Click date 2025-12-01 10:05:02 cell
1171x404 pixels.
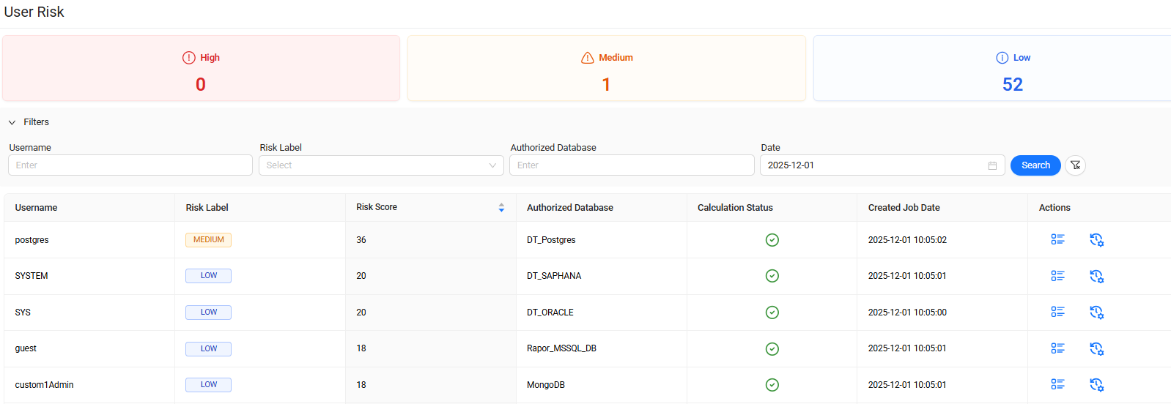click(x=907, y=240)
